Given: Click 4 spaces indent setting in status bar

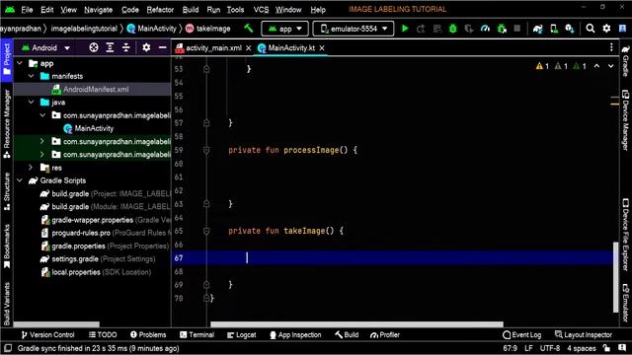Looking at the screenshot, I should 582,348.
